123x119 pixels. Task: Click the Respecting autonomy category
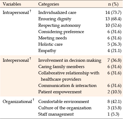[59, 25]
